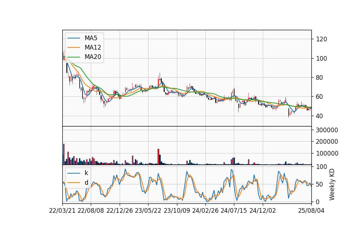346x248 pixels.
Task: Click the 23/10/09 date label
Action: (177, 211)
